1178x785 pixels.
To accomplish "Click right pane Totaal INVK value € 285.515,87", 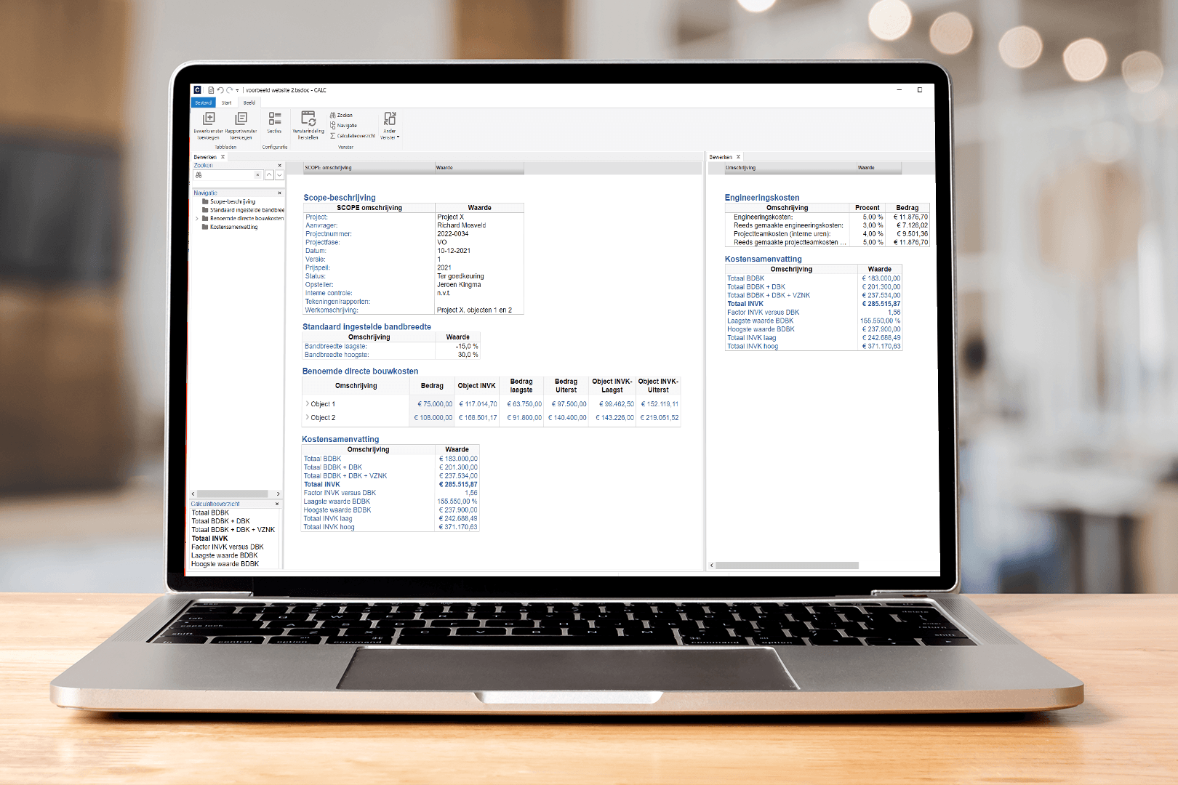I will [x=881, y=304].
